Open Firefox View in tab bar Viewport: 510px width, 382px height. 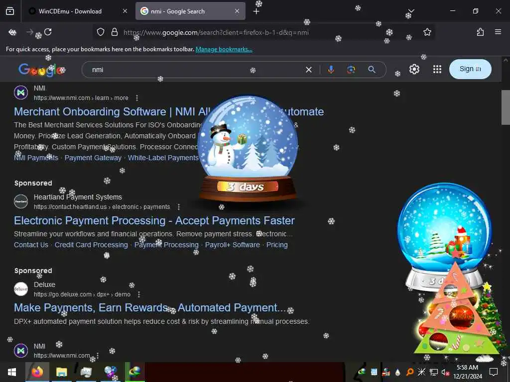coord(10,11)
